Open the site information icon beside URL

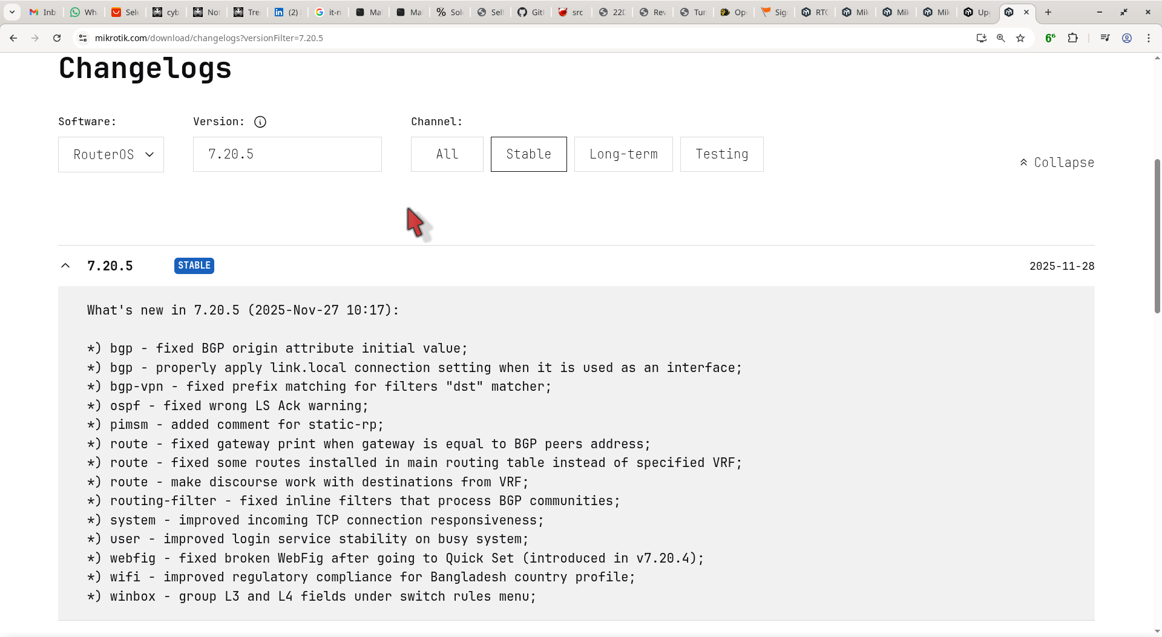(x=83, y=38)
